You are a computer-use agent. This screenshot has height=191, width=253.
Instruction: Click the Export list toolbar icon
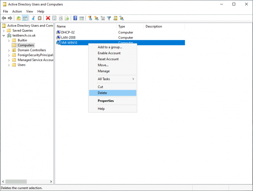click(x=67, y=18)
